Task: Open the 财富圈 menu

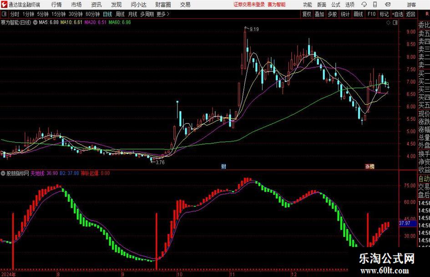Action: point(163,5)
